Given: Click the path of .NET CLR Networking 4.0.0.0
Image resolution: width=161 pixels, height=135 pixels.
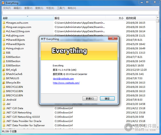Looking at the screenshot, I should tap(64, 117).
